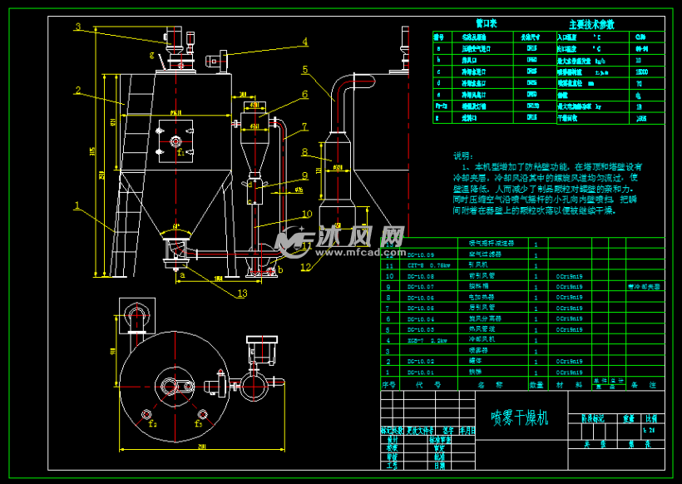The height and width of the screenshot is (484, 682).
Task: Click the square access door on tower
Action: 175,139
